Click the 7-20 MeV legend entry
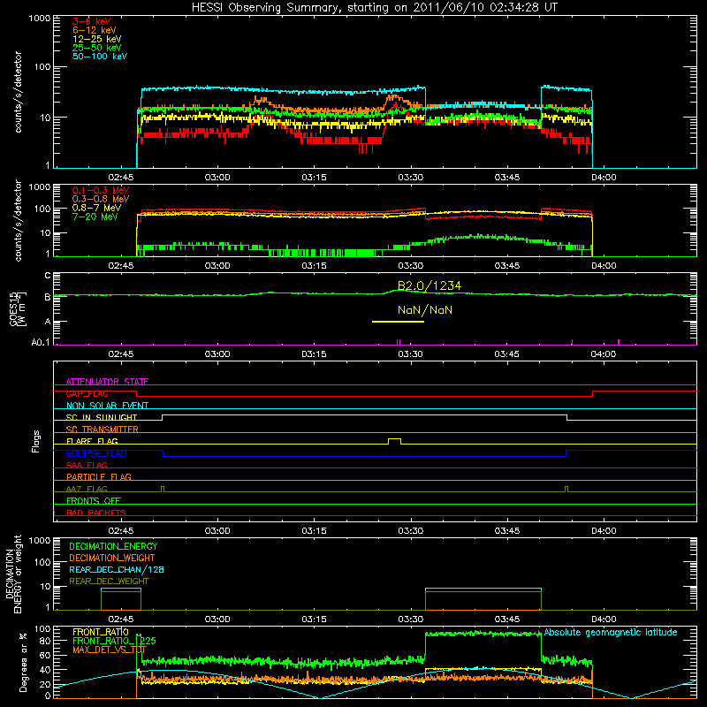This screenshot has width=707, height=707. pos(95,217)
